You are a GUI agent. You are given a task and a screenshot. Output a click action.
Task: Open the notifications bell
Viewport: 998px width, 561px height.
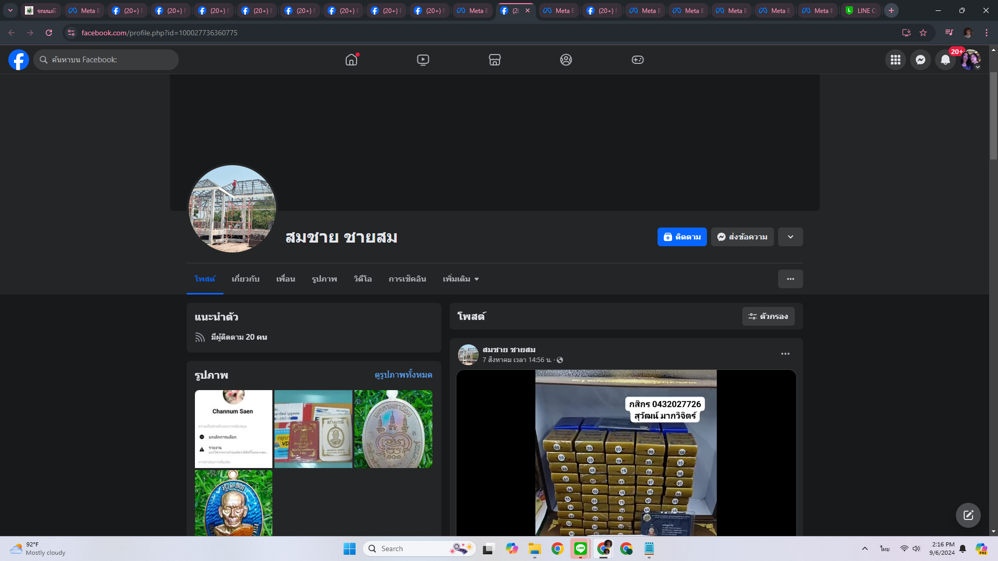[x=945, y=60]
